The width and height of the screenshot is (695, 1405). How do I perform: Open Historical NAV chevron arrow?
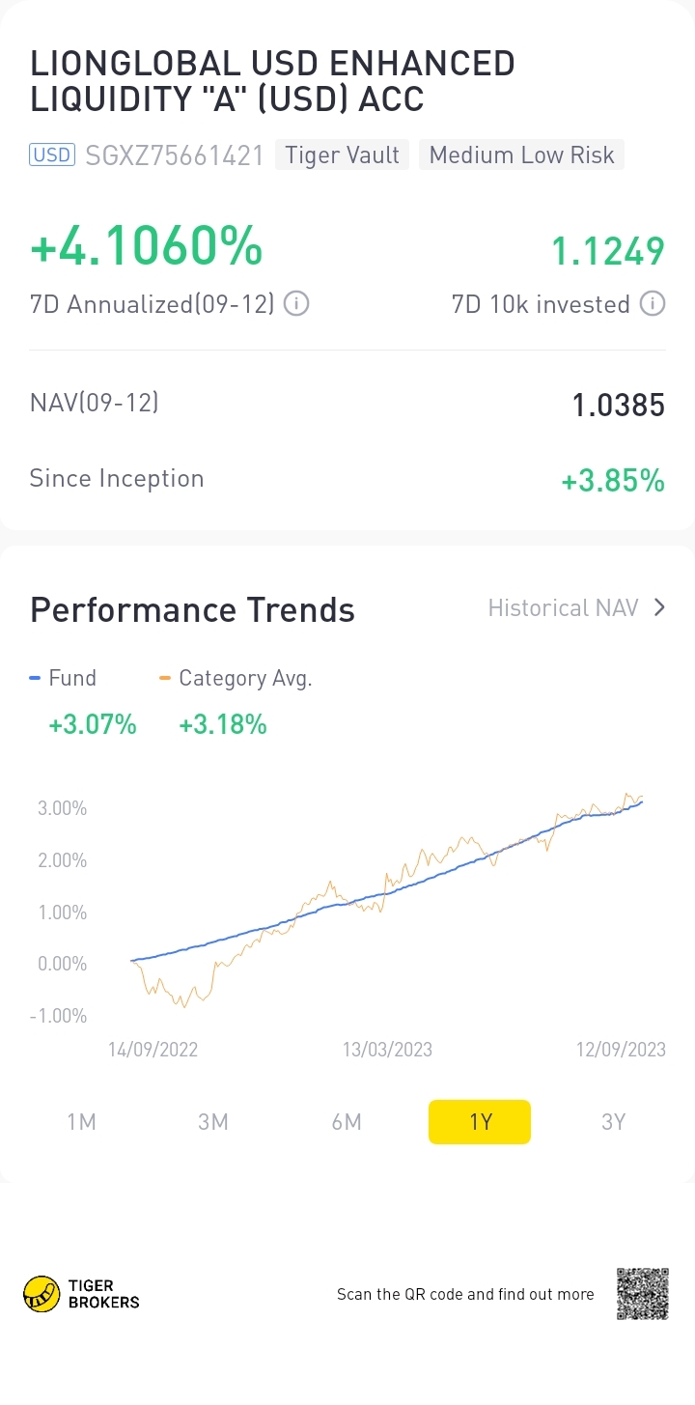tap(659, 607)
